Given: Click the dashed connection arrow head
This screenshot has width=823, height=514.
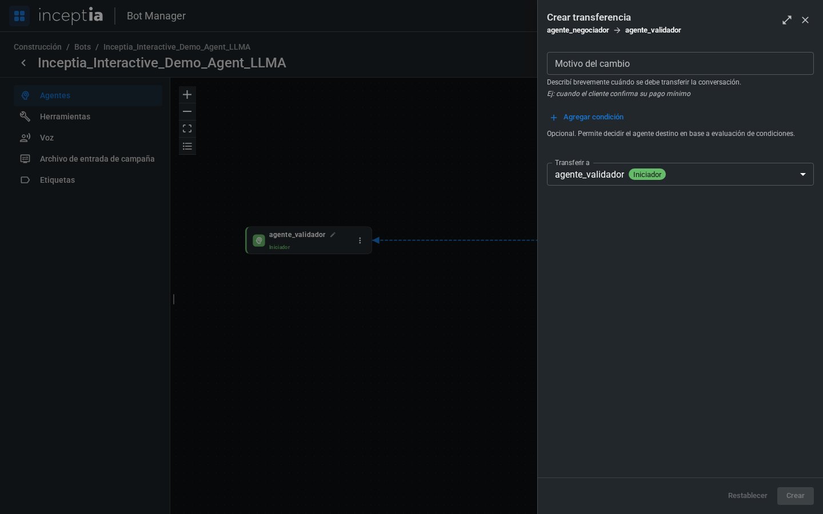Looking at the screenshot, I should (376, 240).
